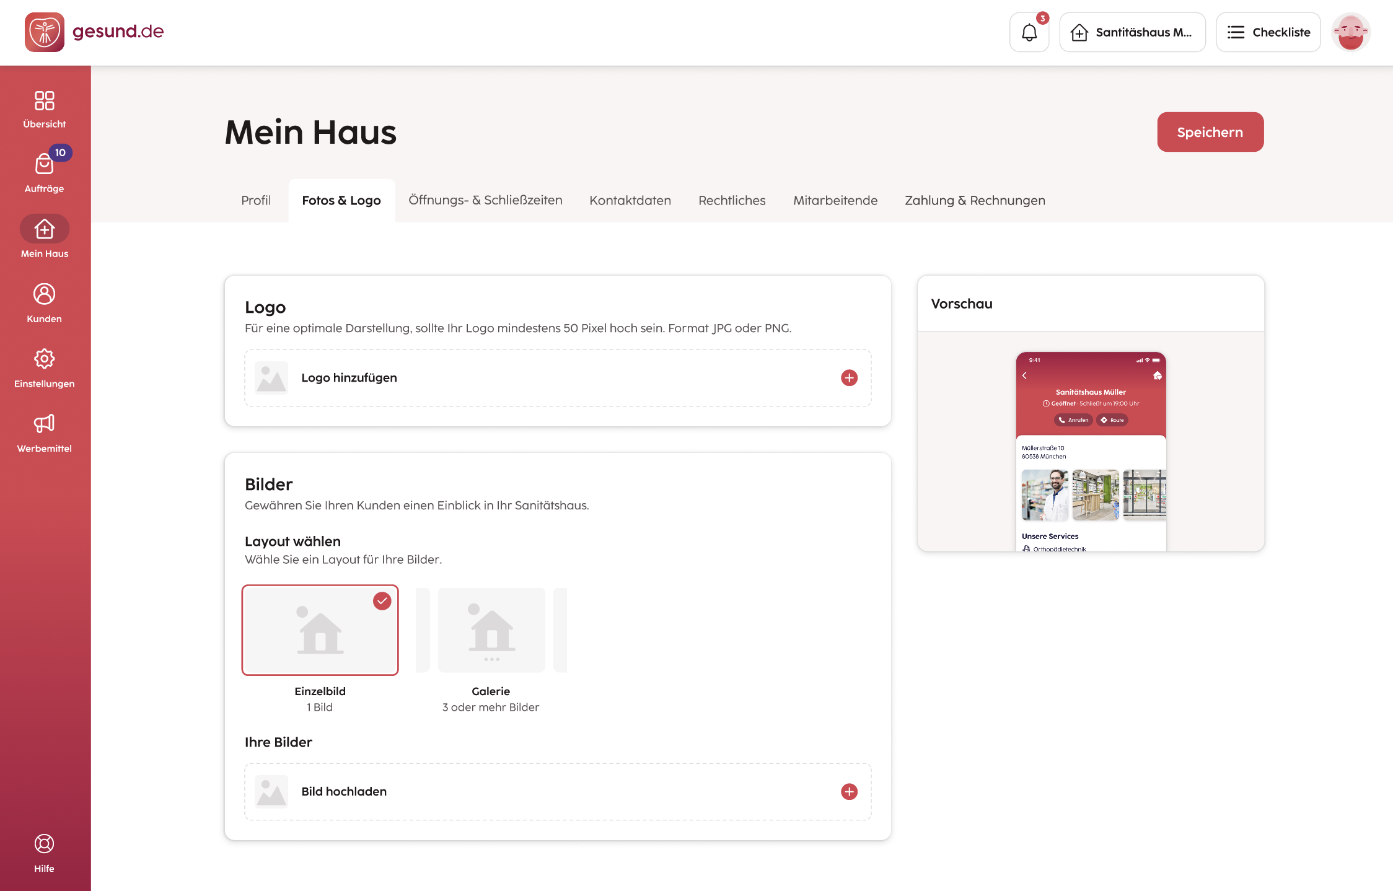1393x891 pixels.
Task: Switch to the Profil tab
Action: click(256, 200)
